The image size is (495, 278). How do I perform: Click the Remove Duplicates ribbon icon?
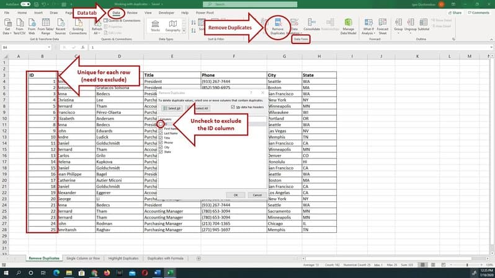coord(278,26)
